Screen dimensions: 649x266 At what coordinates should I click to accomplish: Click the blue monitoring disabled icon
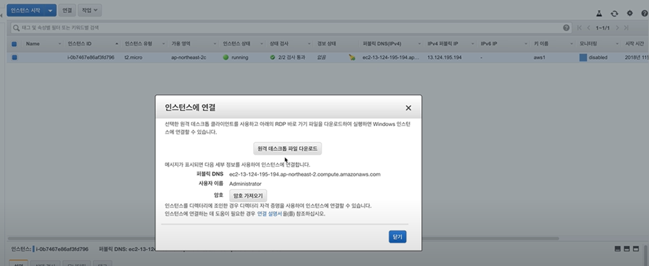click(583, 57)
